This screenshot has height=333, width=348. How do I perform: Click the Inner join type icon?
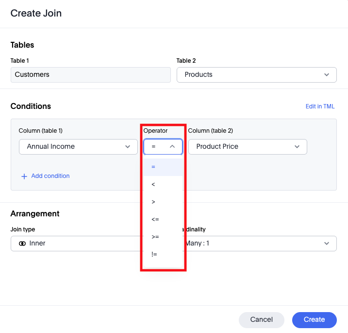coord(22,244)
